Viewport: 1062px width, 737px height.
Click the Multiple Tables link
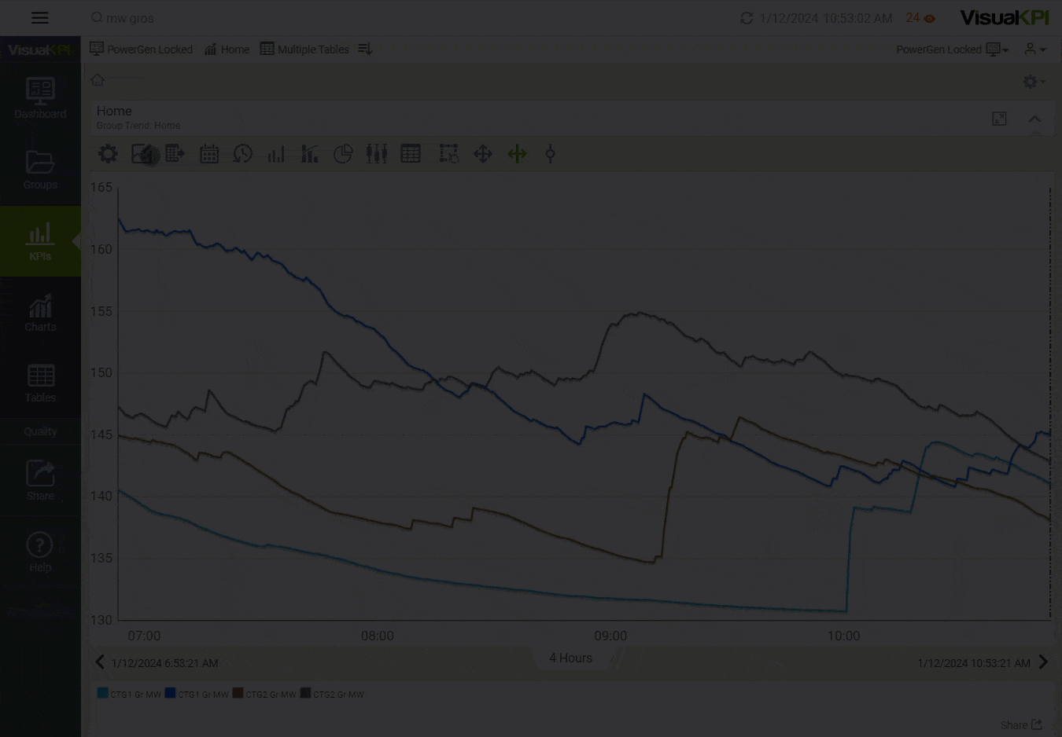coord(304,49)
